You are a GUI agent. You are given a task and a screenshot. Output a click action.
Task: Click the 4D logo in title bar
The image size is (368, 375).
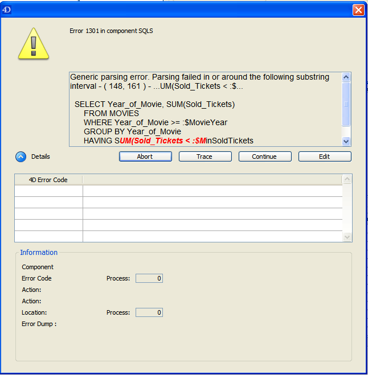(x=6, y=10)
